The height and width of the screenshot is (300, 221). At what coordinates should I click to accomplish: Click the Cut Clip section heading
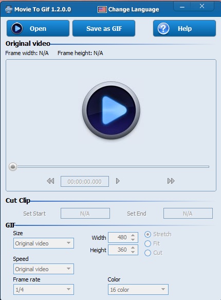click(x=18, y=201)
